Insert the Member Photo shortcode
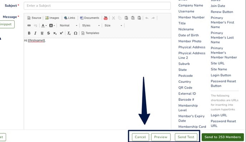Image resolution: width=246 pixels, height=142 pixels. coord(190,41)
